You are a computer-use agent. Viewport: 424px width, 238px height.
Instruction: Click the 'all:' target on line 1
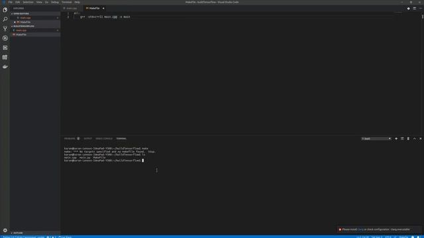click(77, 13)
